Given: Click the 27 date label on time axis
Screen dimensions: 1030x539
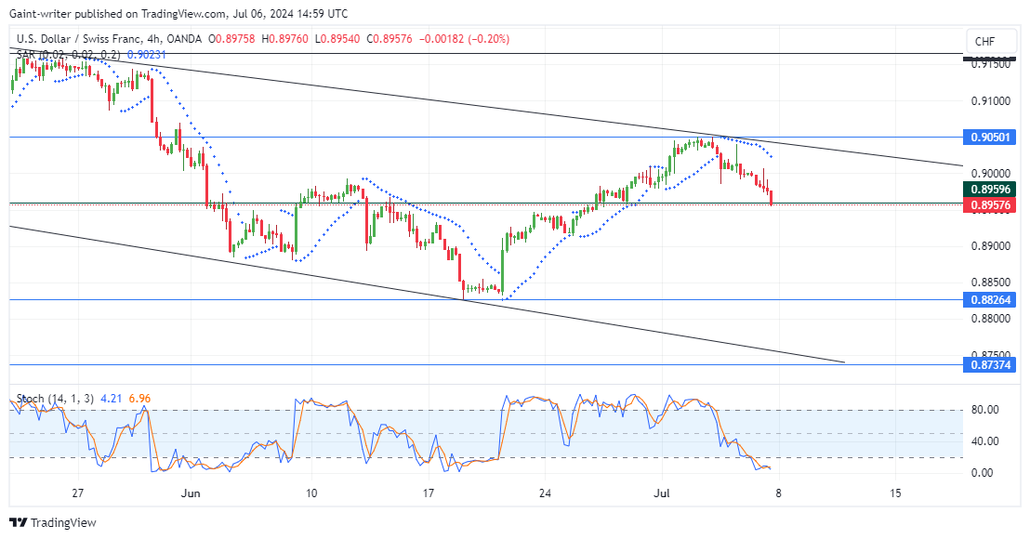Looking at the screenshot, I should [77, 493].
